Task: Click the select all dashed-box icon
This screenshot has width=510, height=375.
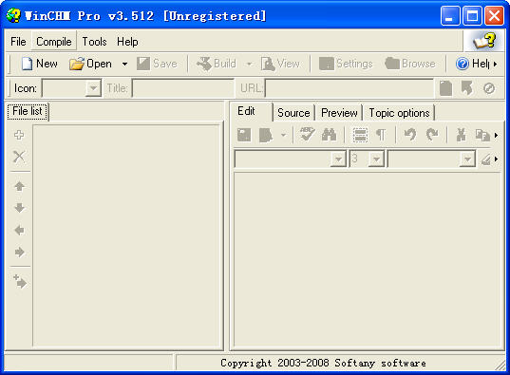Action: pyautogui.click(x=360, y=135)
